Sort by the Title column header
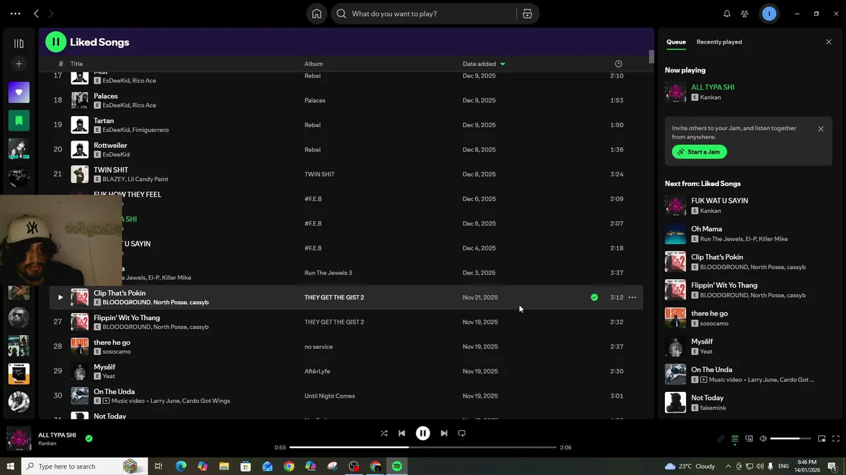The width and height of the screenshot is (846, 475). 77,64
